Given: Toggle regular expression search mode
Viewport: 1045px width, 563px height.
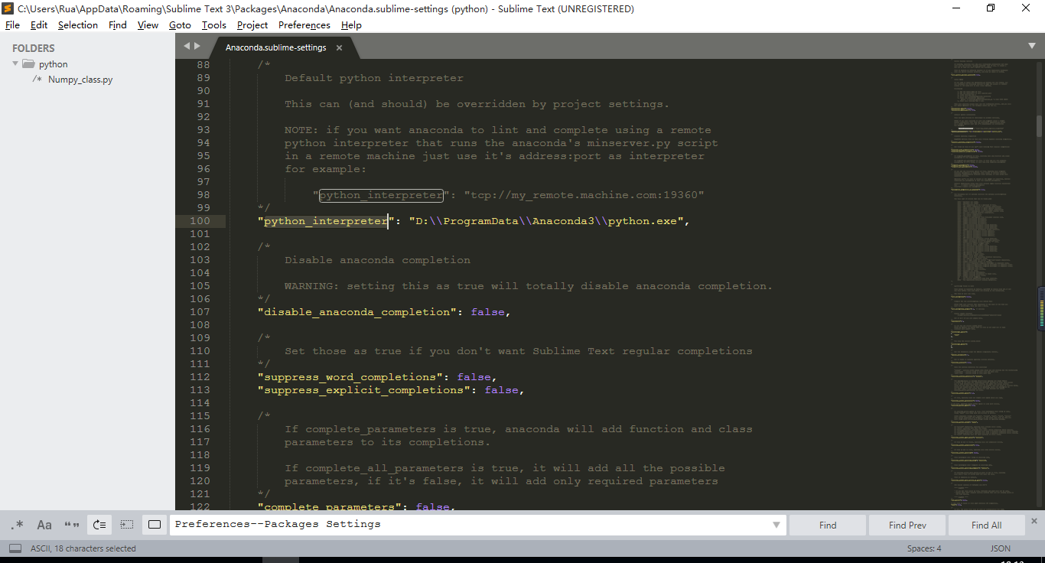Looking at the screenshot, I should click(17, 525).
